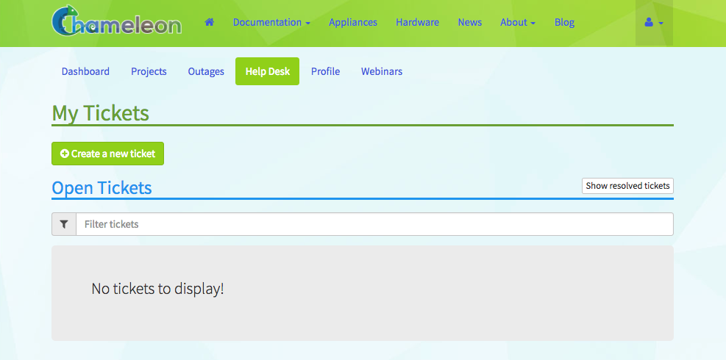Click the My Tickets heading
This screenshot has height=360, width=726.
[x=101, y=113]
